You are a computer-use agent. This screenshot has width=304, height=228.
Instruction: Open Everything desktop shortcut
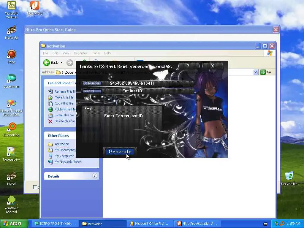pyautogui.click(x=11, y=130)
